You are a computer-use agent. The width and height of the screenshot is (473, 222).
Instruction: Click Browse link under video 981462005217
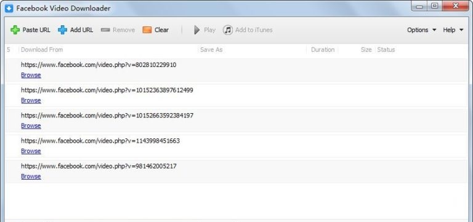(x=31, y=176)
